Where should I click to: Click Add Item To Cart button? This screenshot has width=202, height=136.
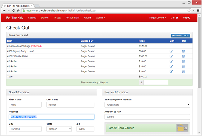pyautogui.click(x=180, y=36)
